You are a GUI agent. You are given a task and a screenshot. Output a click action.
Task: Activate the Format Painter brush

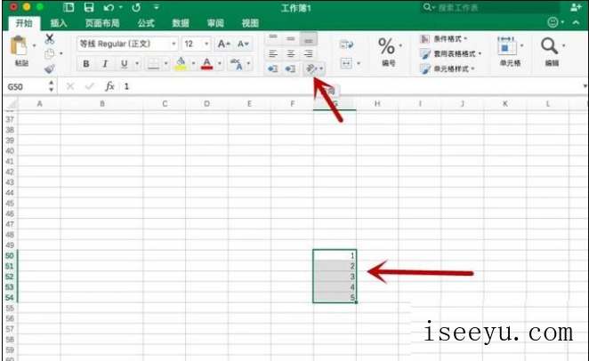tap(49, 68)
